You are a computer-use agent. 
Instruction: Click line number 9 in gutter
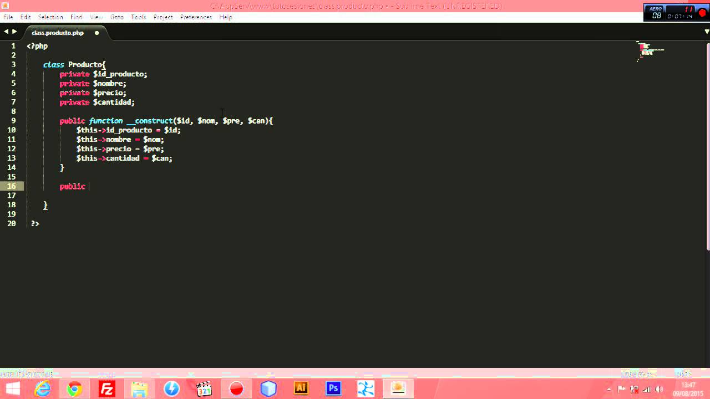(13, 121)
